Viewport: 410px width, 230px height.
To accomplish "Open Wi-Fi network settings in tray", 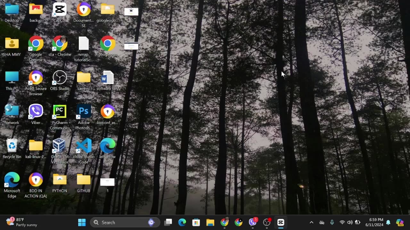I will click(342, 222).
